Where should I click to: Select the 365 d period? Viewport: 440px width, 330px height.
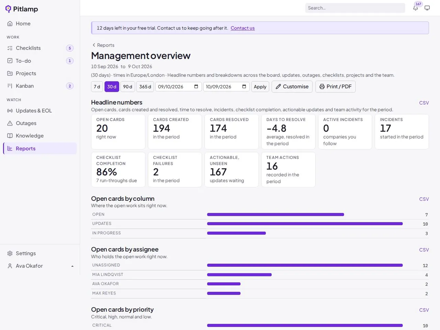click(x=145, y=87)
